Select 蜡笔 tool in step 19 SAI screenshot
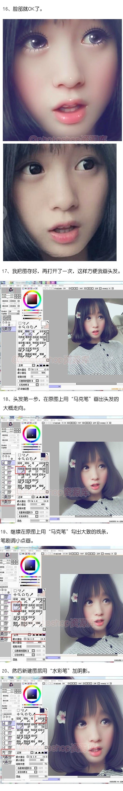 (31, 624)
